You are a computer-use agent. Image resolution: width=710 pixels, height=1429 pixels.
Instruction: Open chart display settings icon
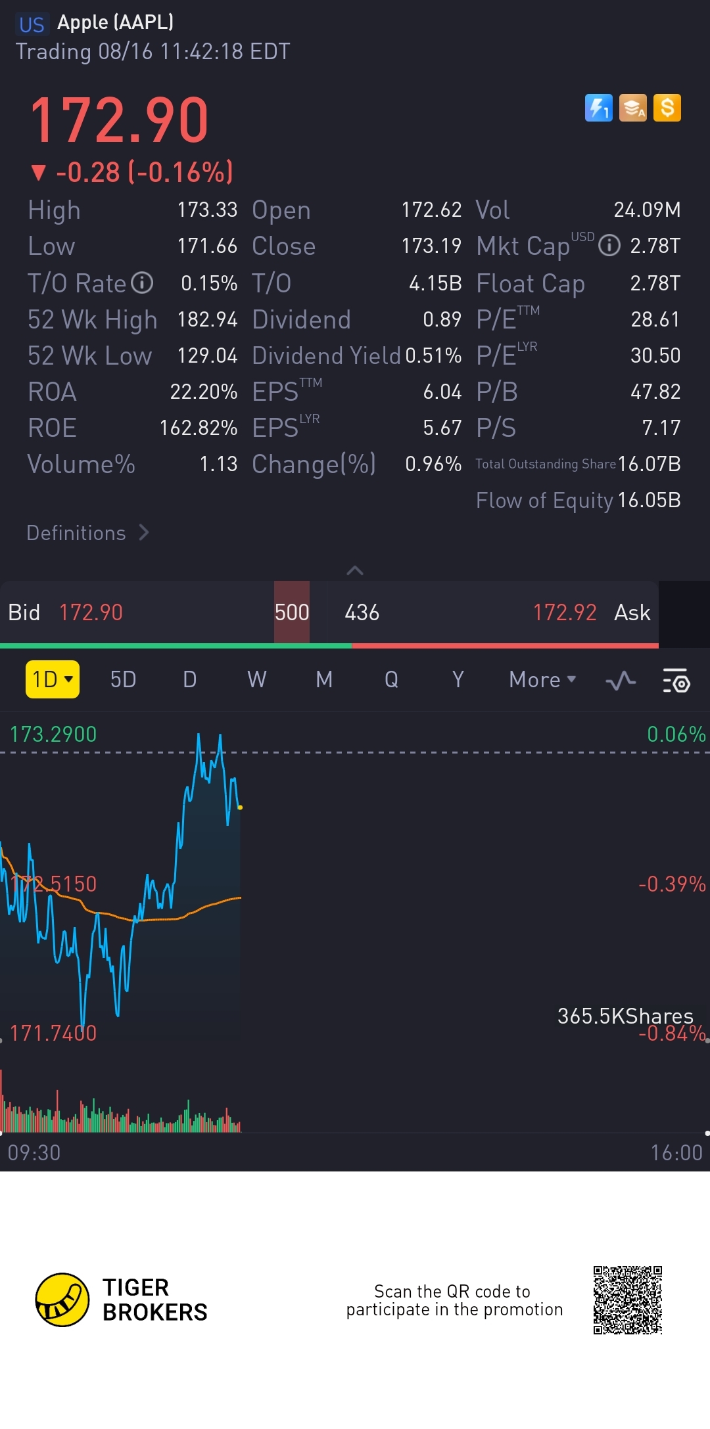pos(676,680)
